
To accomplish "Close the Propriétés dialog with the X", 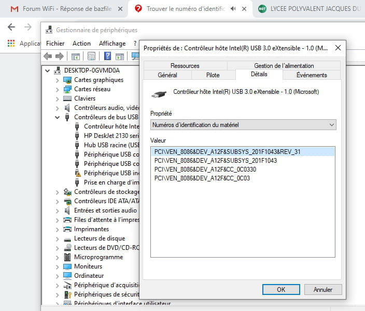I will (338, 48).
